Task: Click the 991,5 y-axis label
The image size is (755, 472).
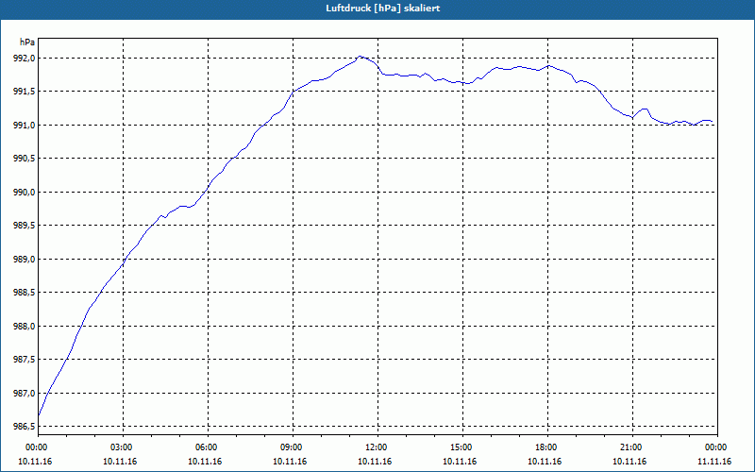Action: (25, 92)
